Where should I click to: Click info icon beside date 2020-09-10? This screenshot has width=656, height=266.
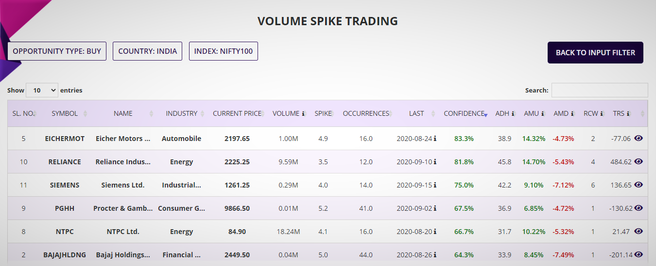(435, 162)
